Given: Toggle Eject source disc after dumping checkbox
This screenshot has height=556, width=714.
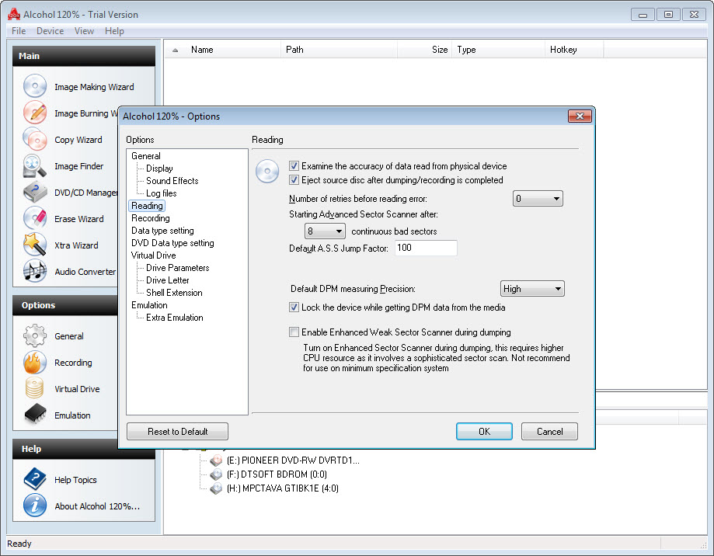Looking at the screenshot, I should (x=294, y=180).
